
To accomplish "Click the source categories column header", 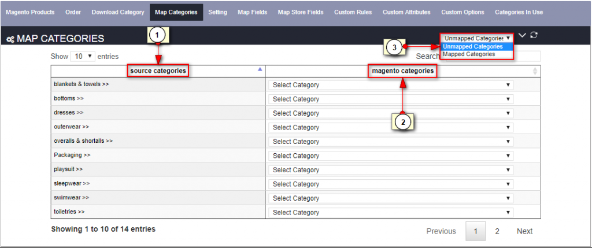I will pyautogui.click(x=158, y=71).
